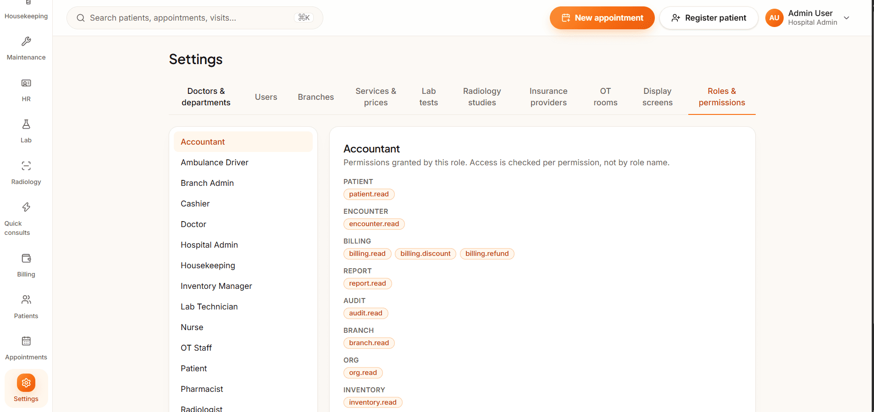Click the billing.refund permission chip
The image size is (874, 412).
click(487, 254)
